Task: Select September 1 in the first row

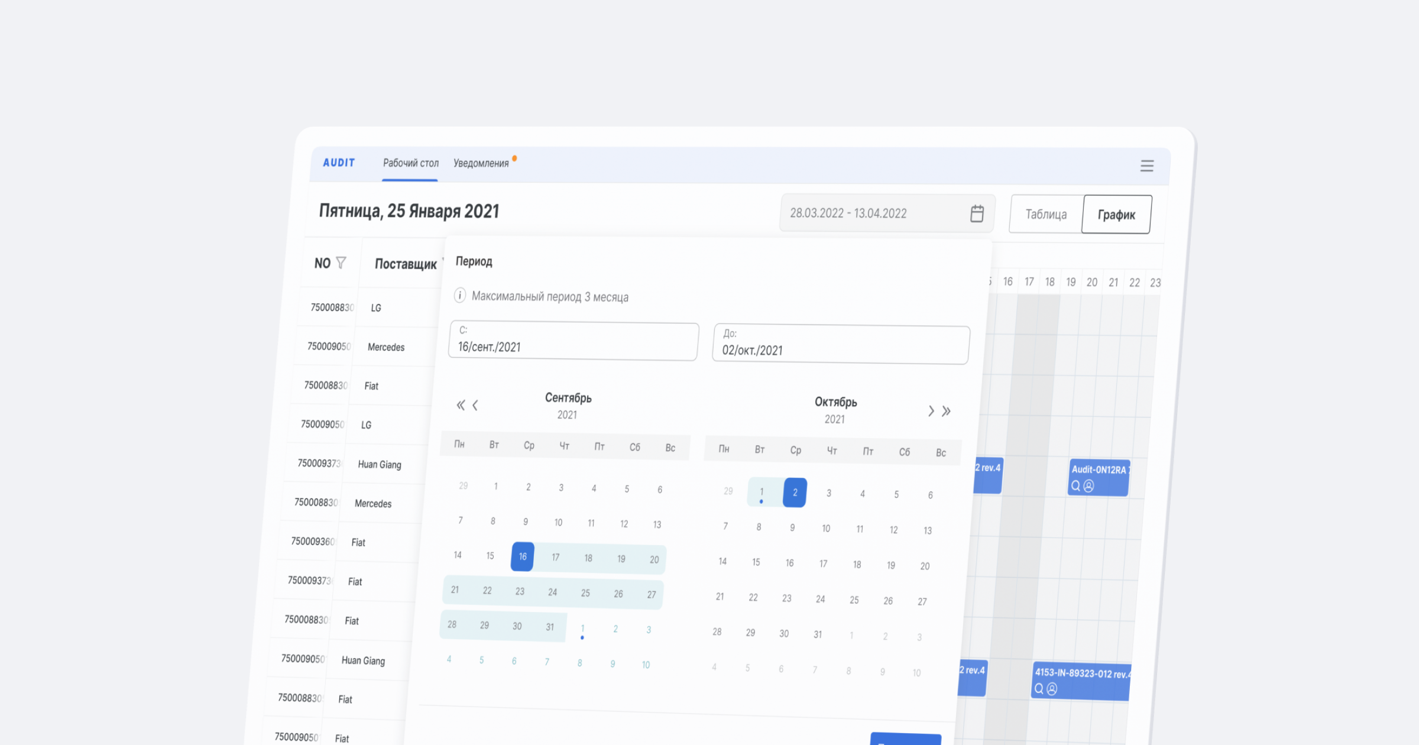Action: (x=495, y=487)
